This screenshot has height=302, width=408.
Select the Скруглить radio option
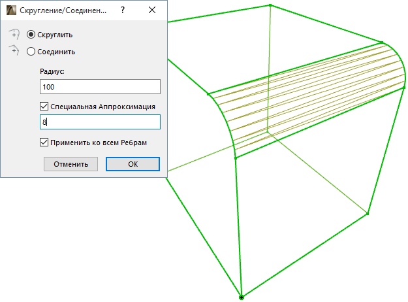(x=31, y=35)
